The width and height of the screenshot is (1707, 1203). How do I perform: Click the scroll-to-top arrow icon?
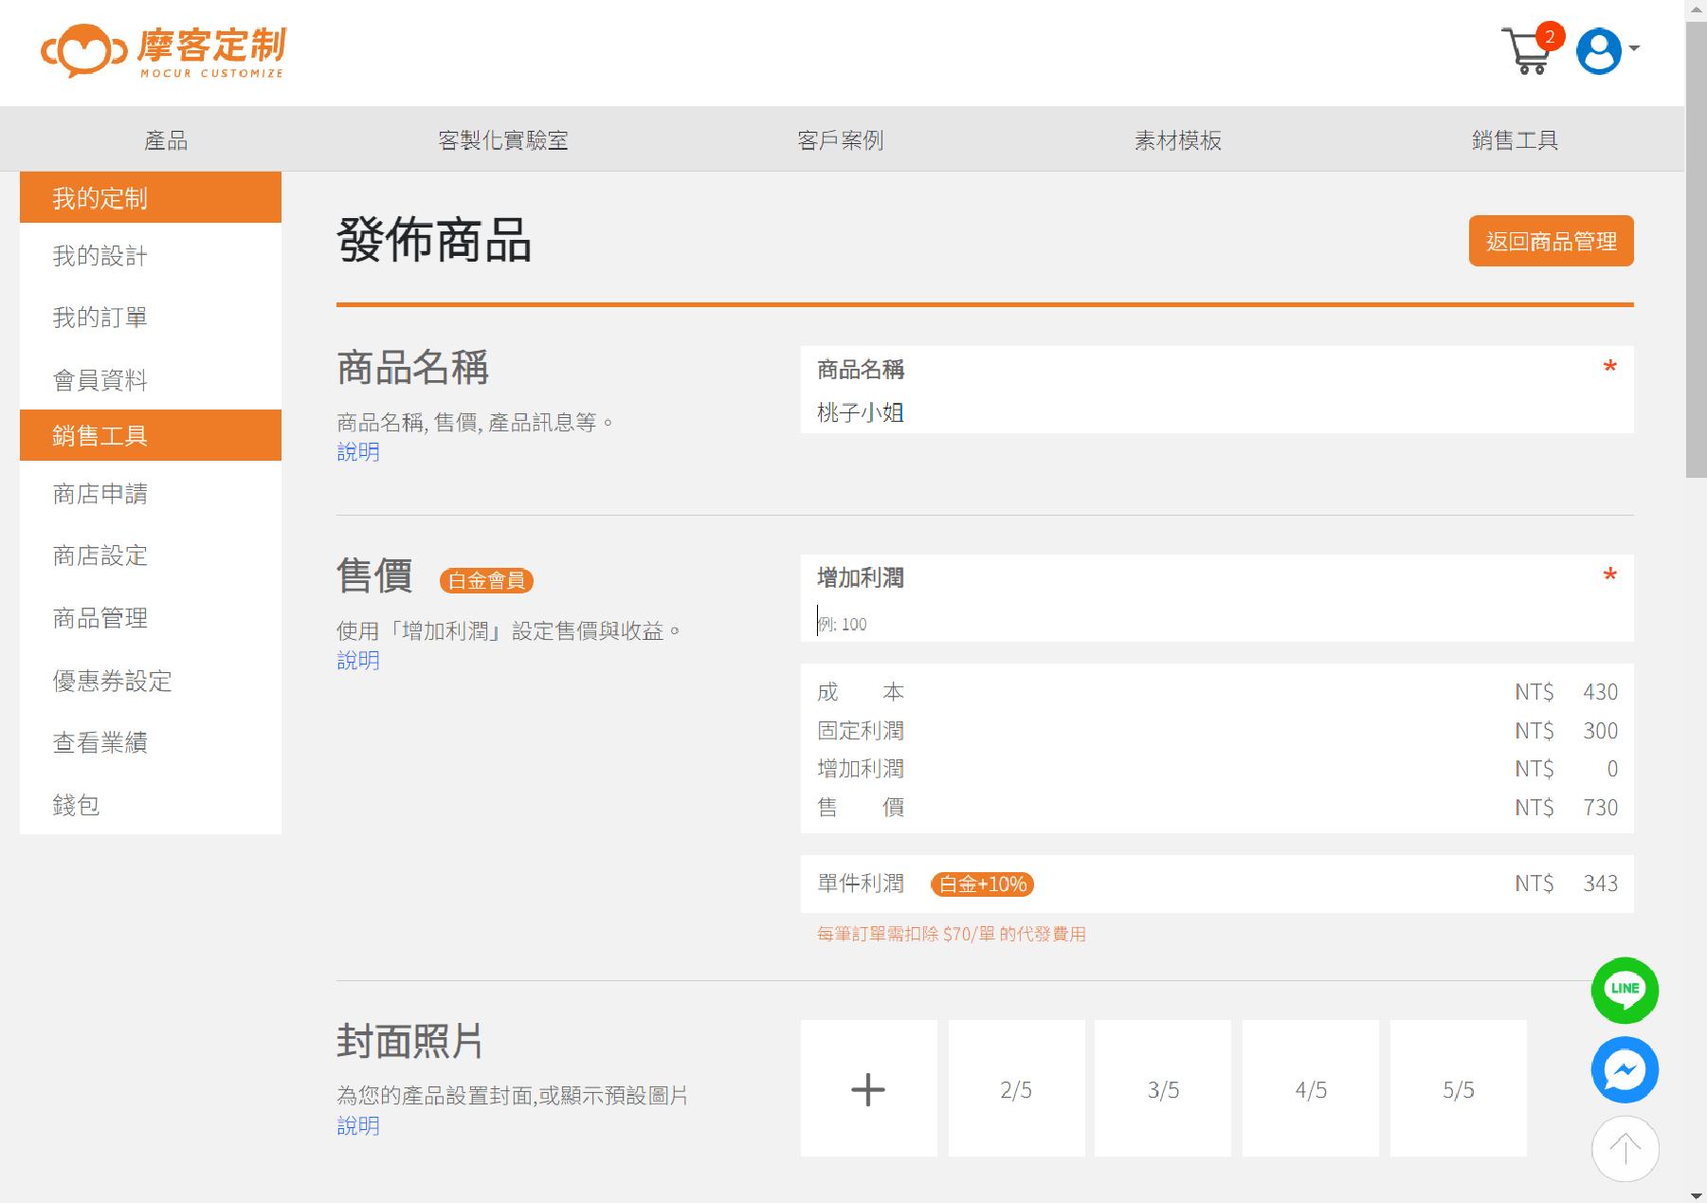(x=1625, y=1149)
